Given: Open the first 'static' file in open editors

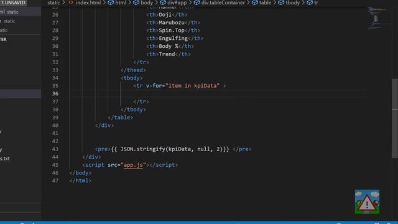Looking at the screenshot, I should click(x=21, y=12).
